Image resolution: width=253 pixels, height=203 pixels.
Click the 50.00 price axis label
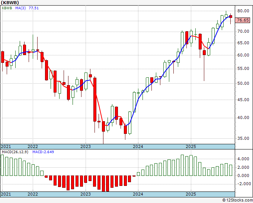tap(243, 83)
